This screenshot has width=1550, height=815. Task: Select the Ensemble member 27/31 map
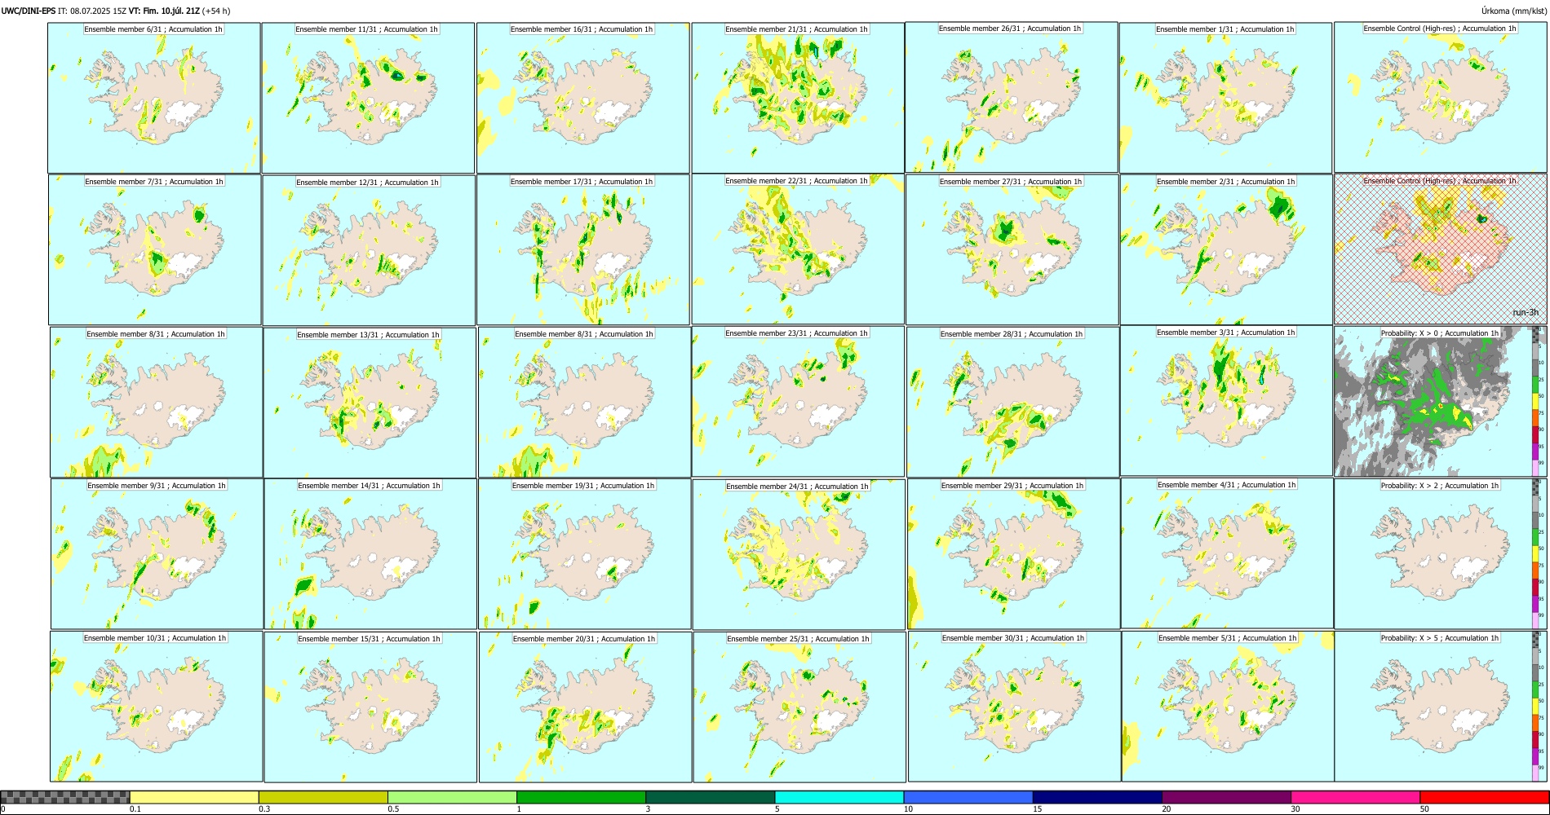tap(1012, 249)
